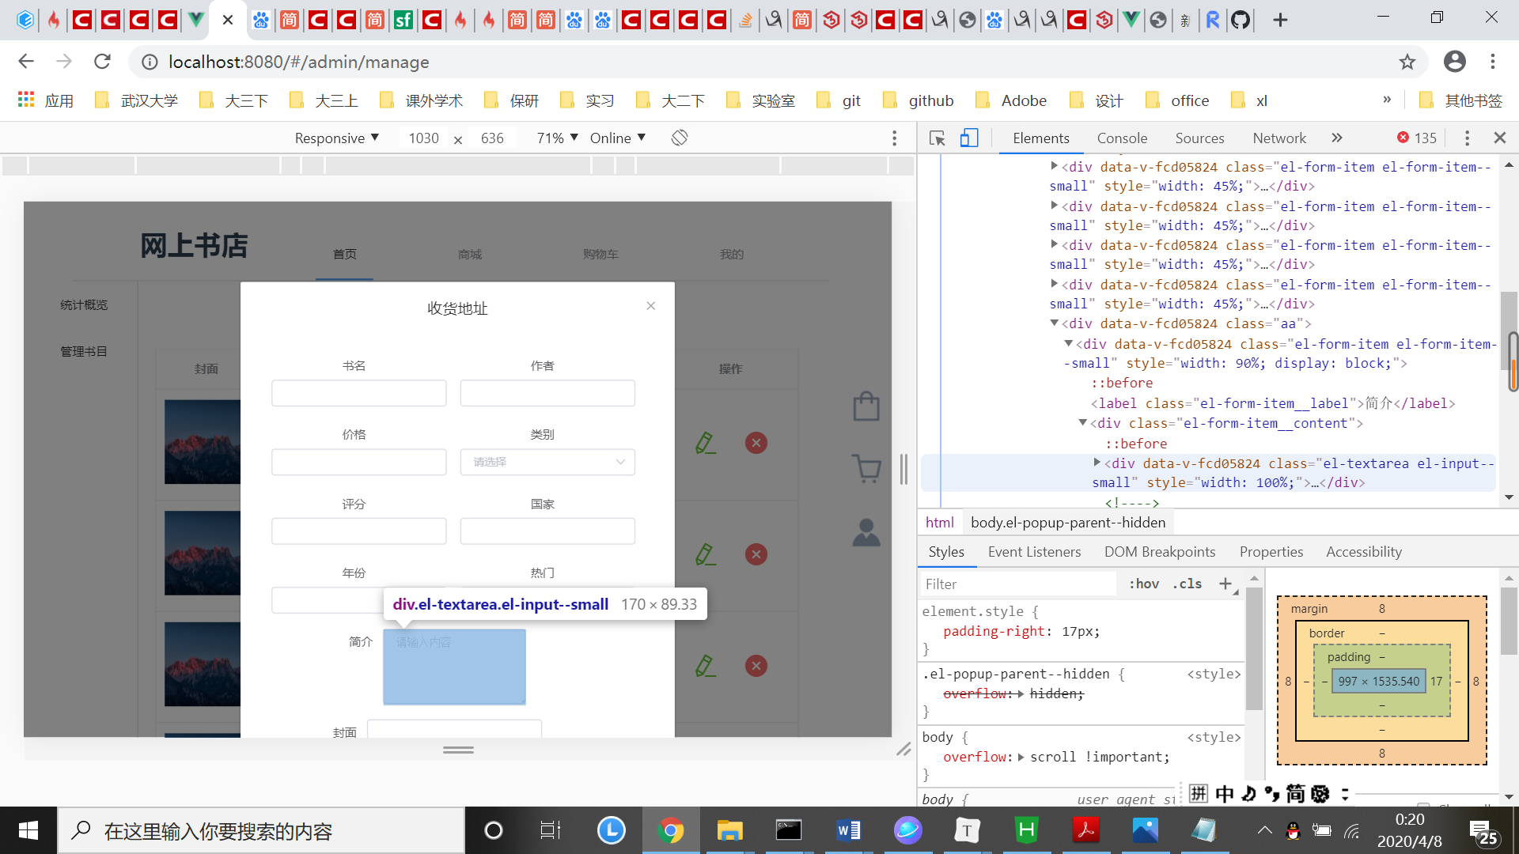Click the shopping cart sidebar icon
Image resolution: width=1519 pixels, height=854 pixels.
866,468
